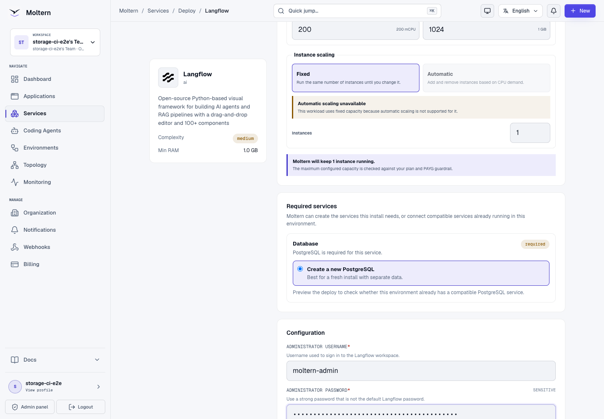Open the Dashboard grid icon

point(15,79)
